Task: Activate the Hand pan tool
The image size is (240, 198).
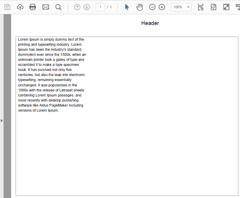Action: pyautogui.click(x=139, y=7)
